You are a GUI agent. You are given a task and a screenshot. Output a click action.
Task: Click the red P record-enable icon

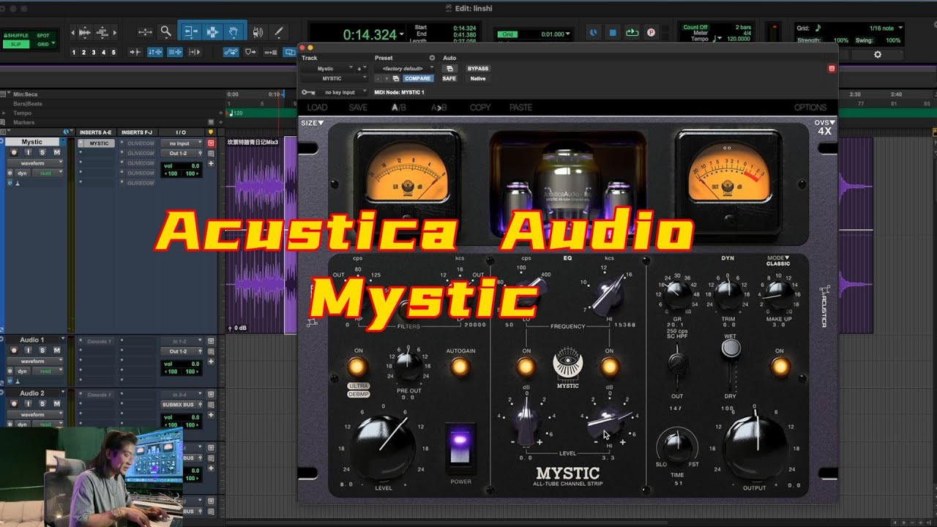click(651, 33)
